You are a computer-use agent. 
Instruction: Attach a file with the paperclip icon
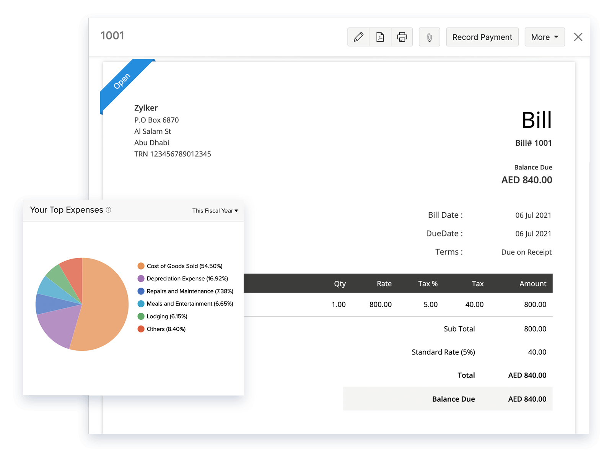click(429, 37)
